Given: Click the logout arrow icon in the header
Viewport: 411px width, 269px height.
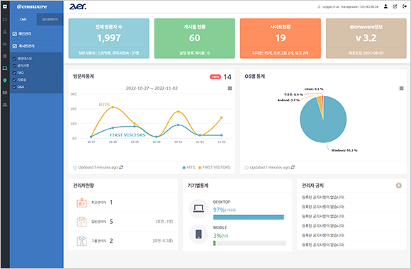Looking at the screenshot, I should coord(405,6).
